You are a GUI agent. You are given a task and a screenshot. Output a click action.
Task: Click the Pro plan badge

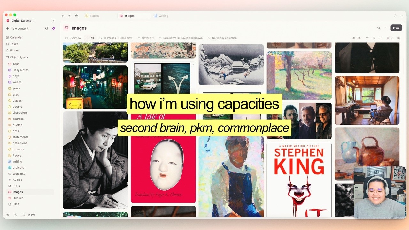click(31, 215)
